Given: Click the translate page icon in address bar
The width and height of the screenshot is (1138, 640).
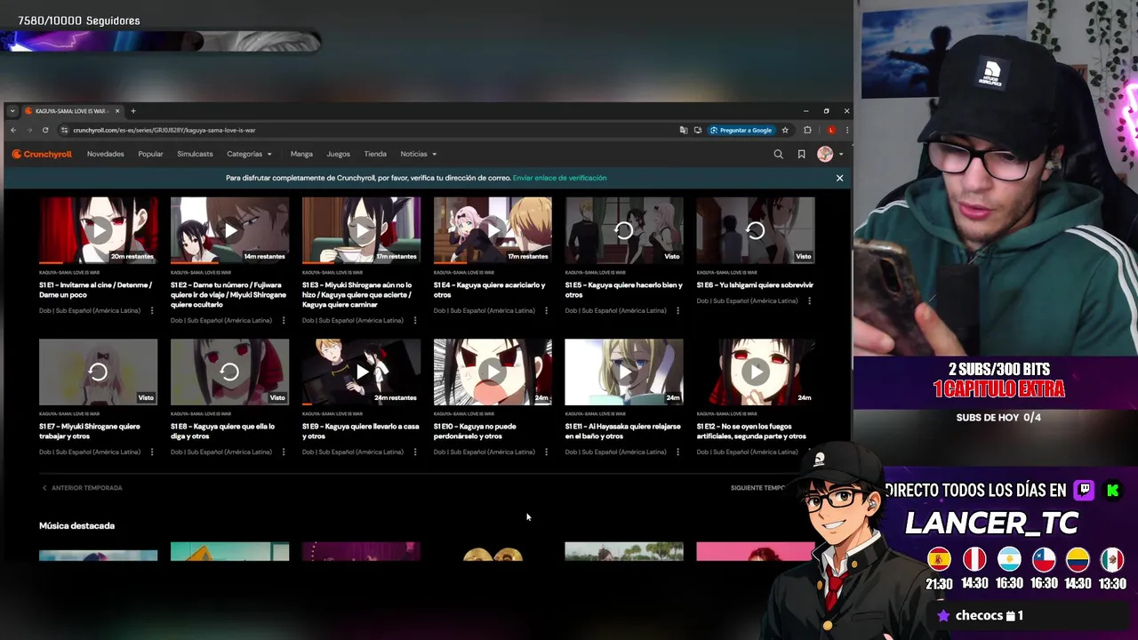Looking at the screenshot, I should [683, 130].
